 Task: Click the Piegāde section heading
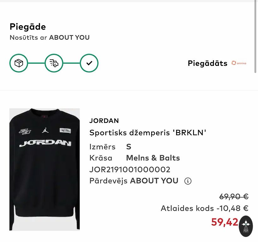(x=28, y=27)
